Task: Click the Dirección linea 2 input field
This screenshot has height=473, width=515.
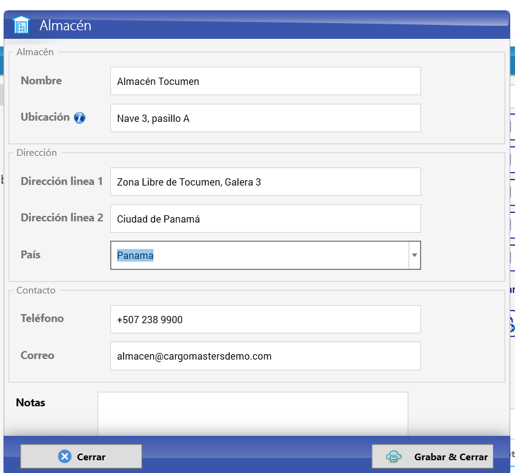Action: pyautogui.click(x=265, y=218)
